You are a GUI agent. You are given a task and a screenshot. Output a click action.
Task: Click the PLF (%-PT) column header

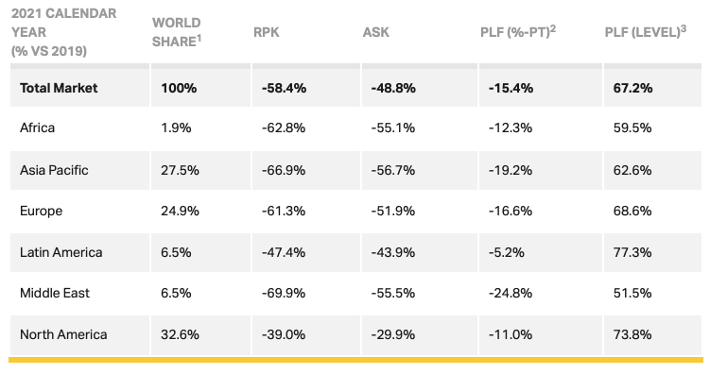[518, 32]
